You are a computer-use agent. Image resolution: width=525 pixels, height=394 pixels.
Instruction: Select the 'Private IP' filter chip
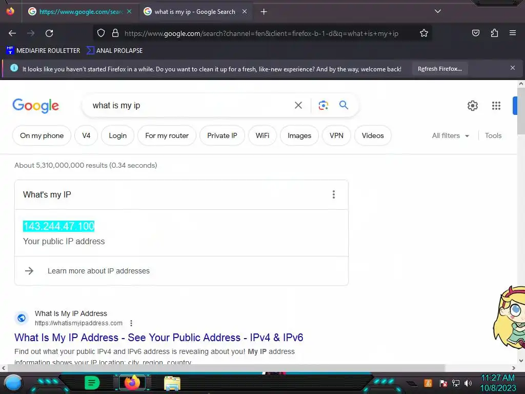(222, 135)
